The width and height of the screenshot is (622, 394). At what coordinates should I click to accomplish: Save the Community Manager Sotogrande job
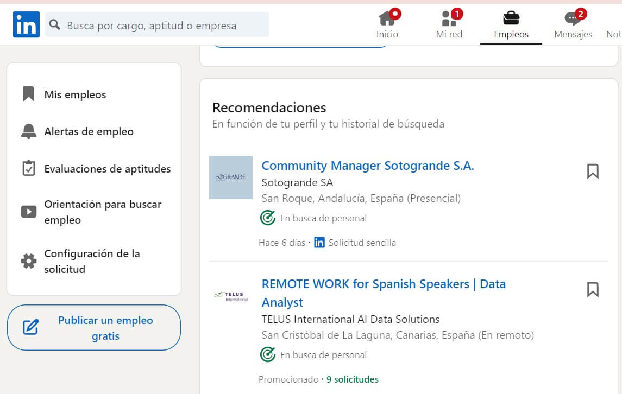(593, 171)
